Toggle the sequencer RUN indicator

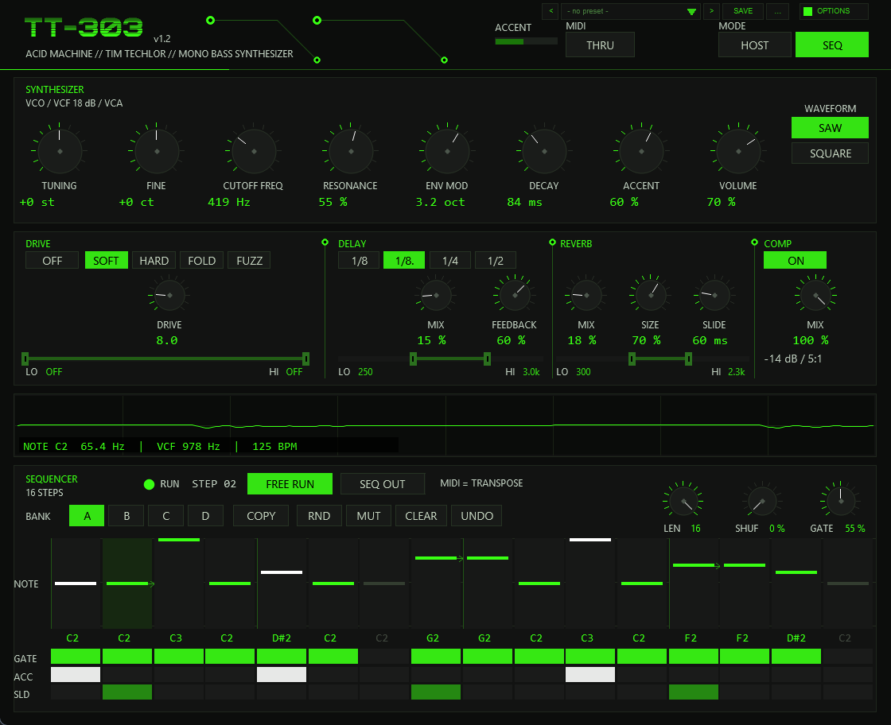coord(150,484)
